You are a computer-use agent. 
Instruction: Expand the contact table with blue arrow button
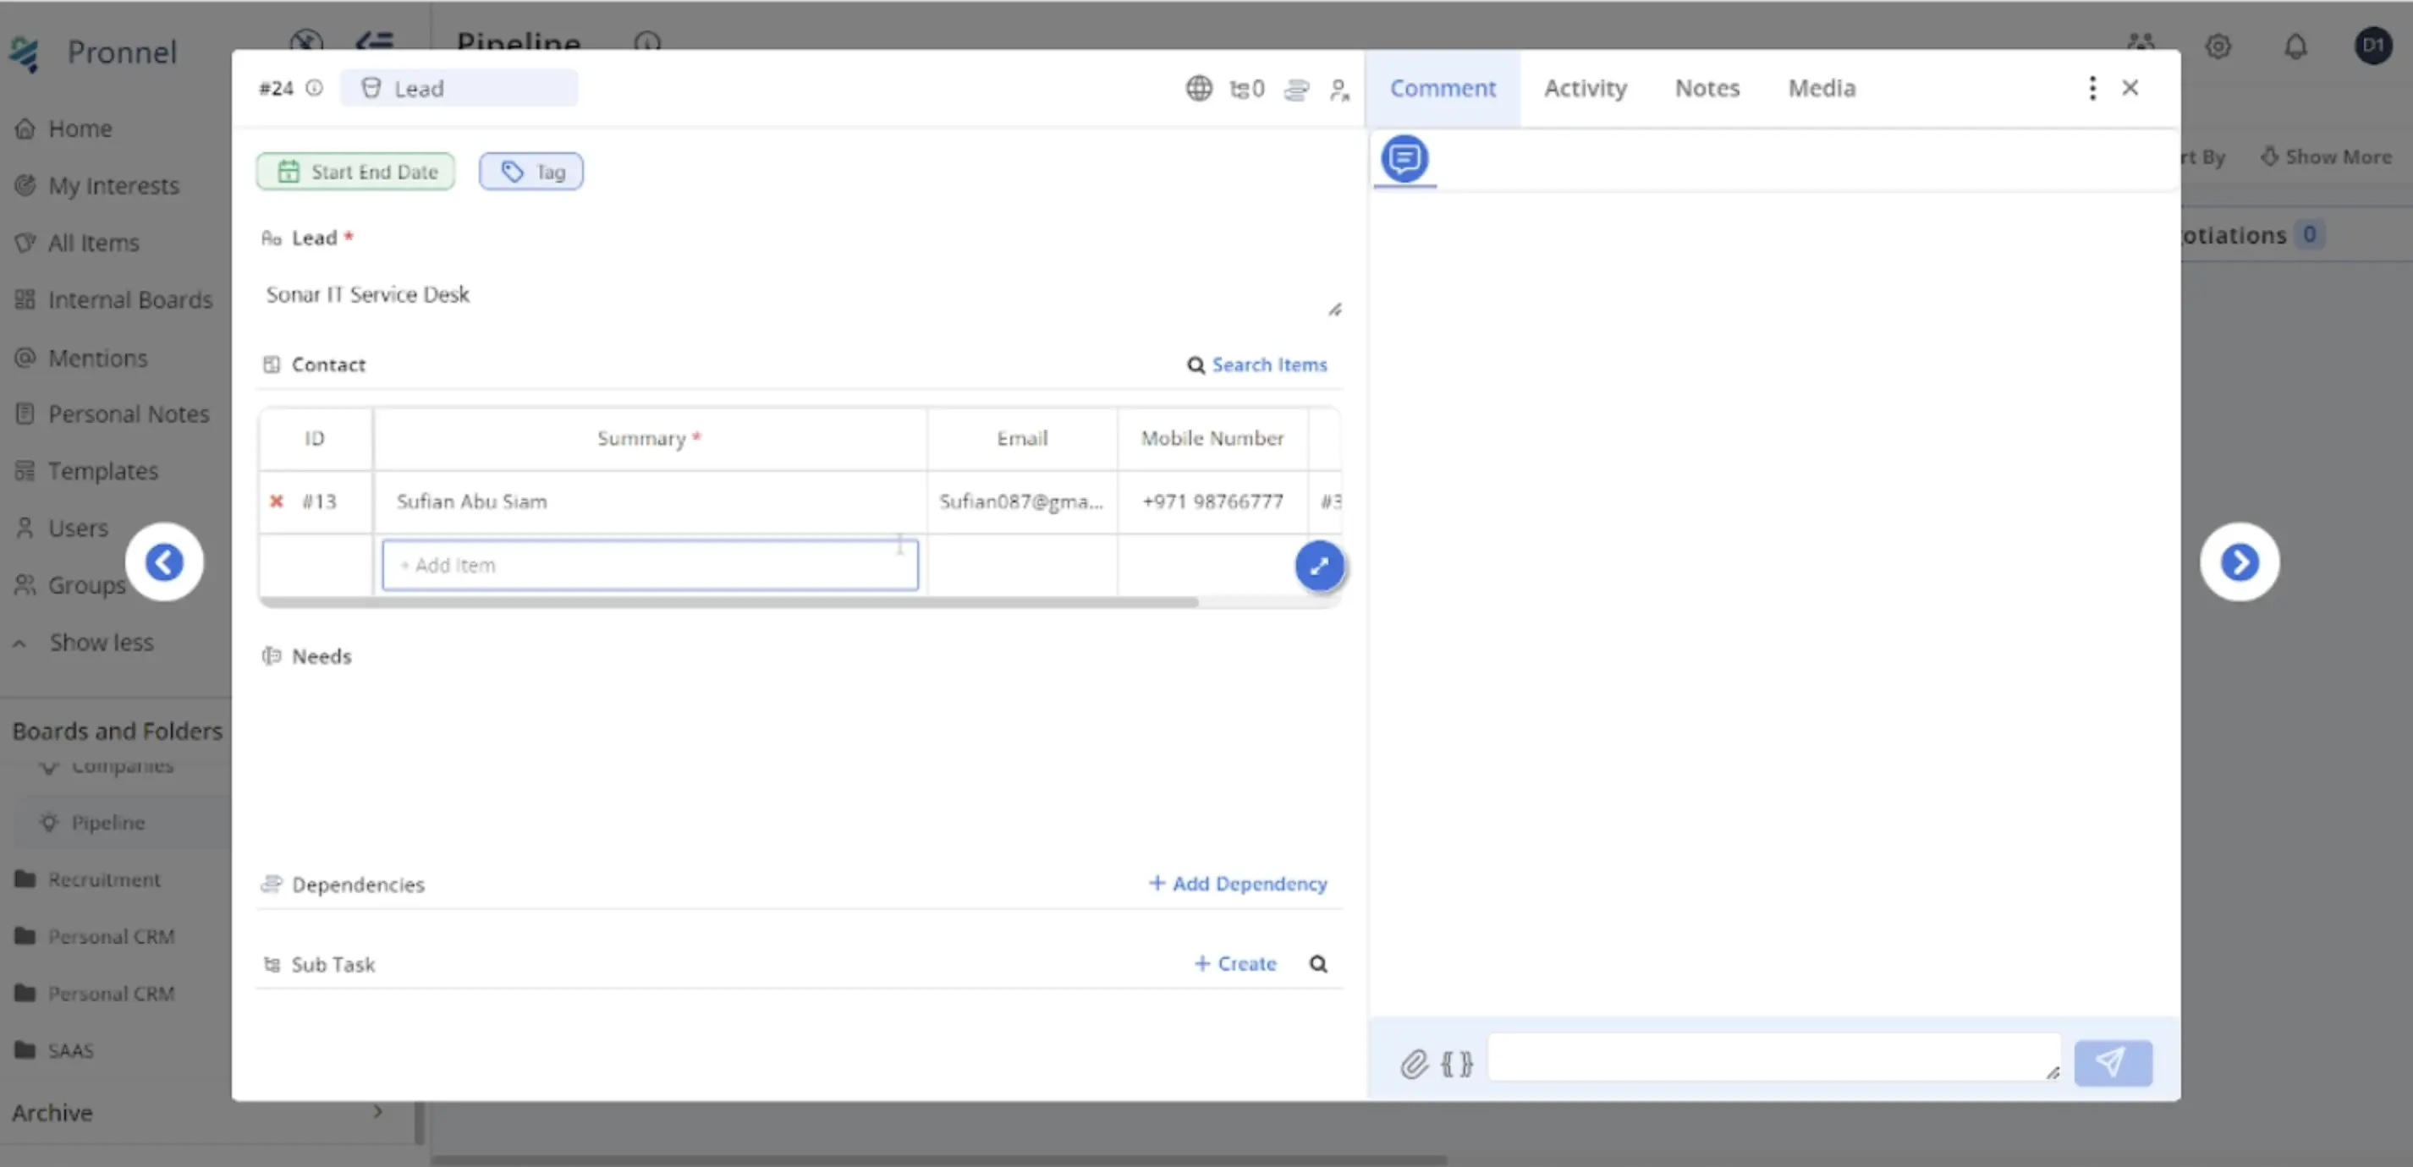coord(1319,566)
